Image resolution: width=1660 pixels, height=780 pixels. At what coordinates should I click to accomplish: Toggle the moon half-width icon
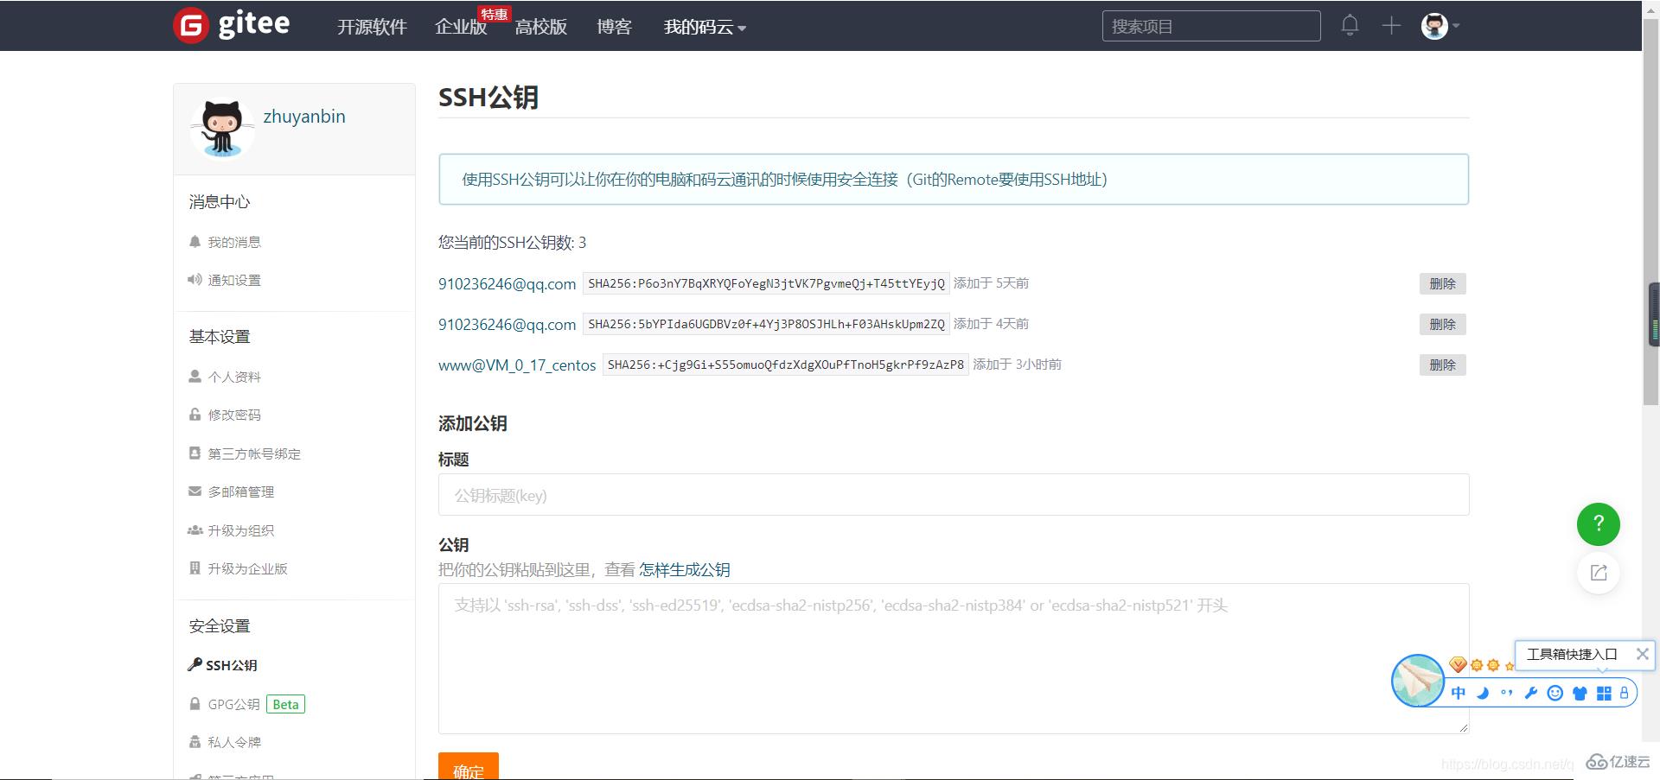pos(1483,693)
